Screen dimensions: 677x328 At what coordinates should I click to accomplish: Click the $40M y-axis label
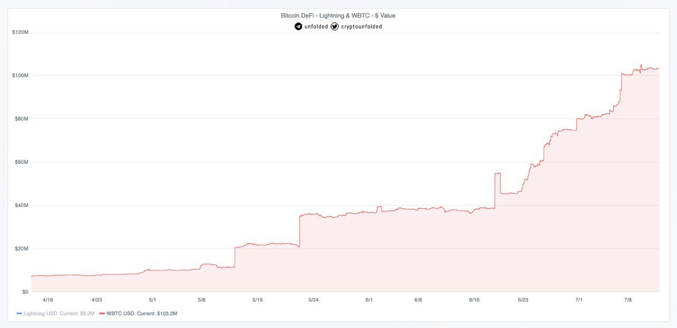(21, 205)
